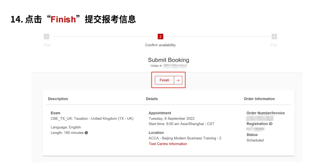Click the step 1 number icon
Screen dimensions: 320x163
[x=46, y=37]
